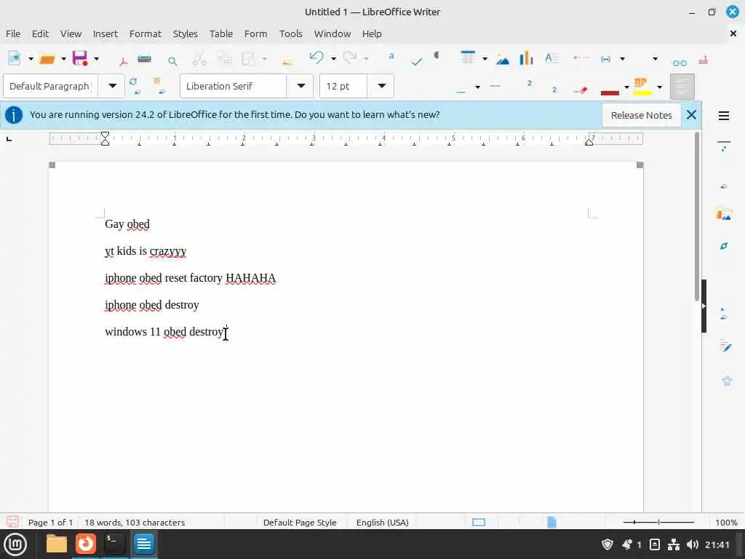Screen dimensions: 745x559
Task: Open the Insert menu
Action: [105, 33]
